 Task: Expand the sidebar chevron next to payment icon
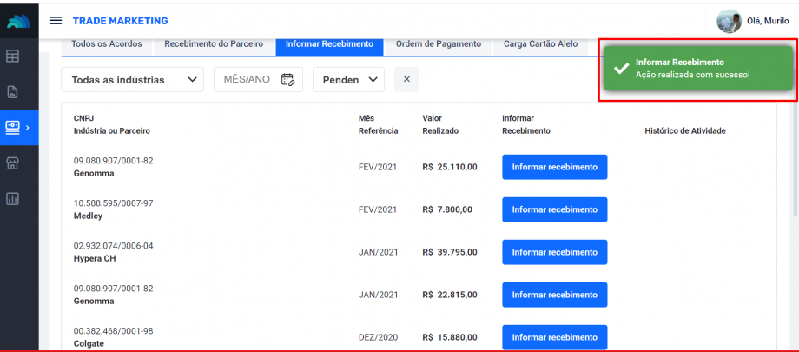(28, 128)
